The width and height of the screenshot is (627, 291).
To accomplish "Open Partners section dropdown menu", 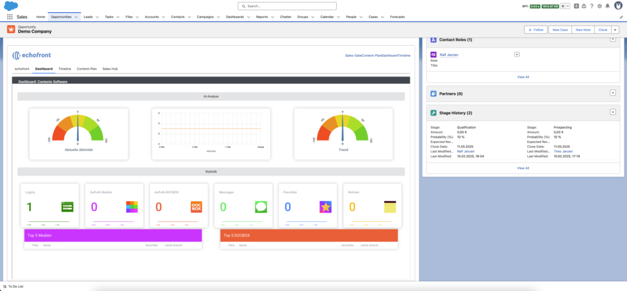I will point(612,92).
